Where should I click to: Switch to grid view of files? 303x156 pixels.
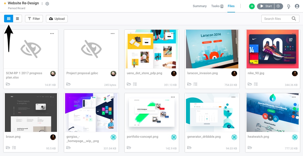(x=8, y=19)
